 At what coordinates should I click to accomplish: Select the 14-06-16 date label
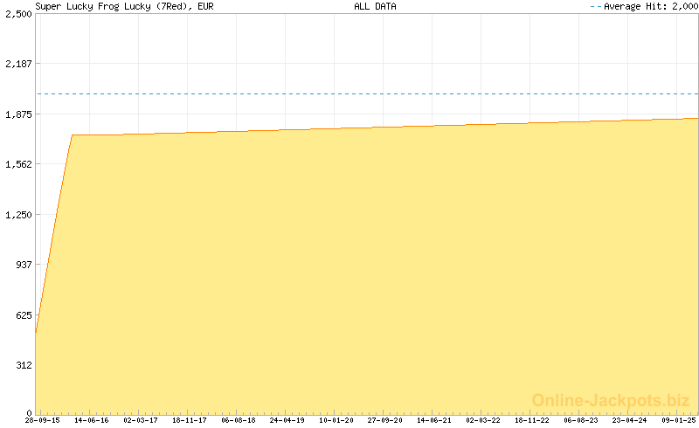click(92, 420)
